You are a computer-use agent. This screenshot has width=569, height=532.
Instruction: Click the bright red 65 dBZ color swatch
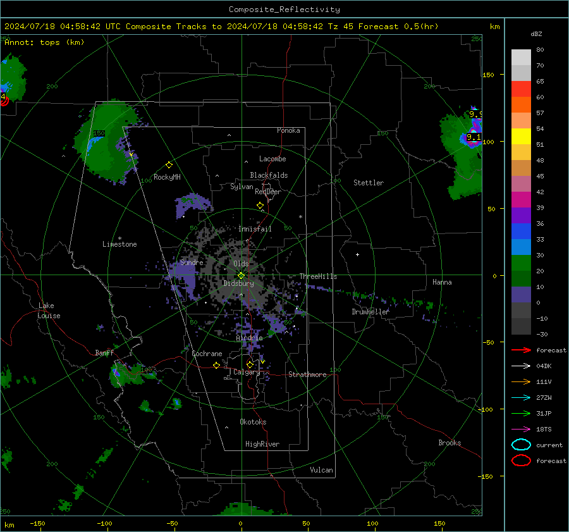point(521,89)
